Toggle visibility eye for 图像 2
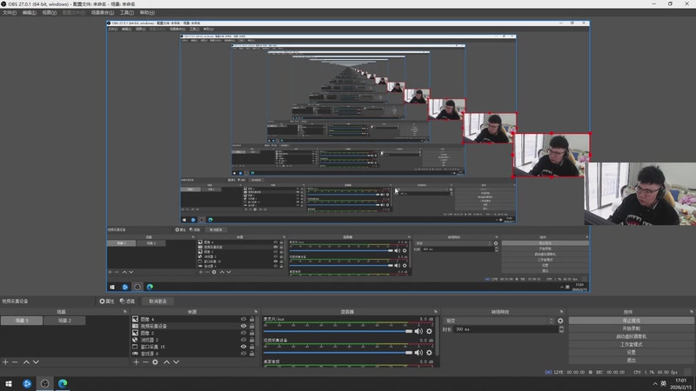696x391 pixels. [x=244, y=333]
